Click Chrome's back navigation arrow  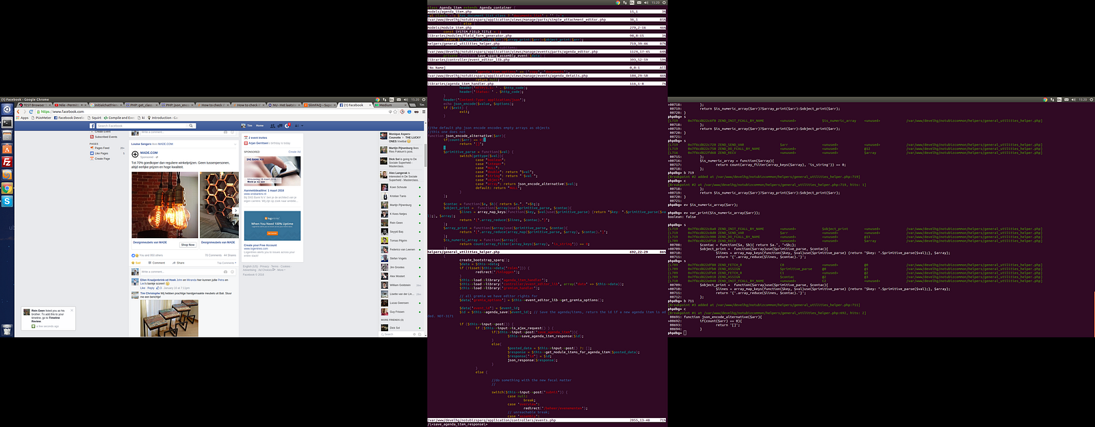pyautogui.click(x=18, y=112)
